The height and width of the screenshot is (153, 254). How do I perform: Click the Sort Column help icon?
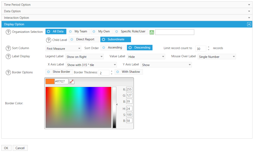point(8,48)
